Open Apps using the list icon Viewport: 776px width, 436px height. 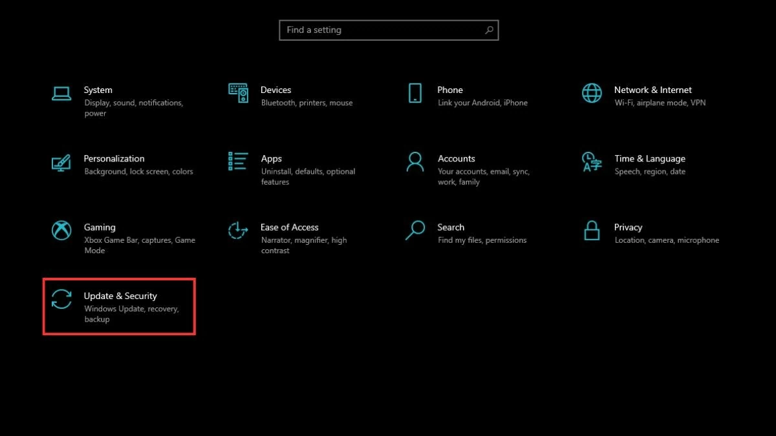tap(238, 161)
